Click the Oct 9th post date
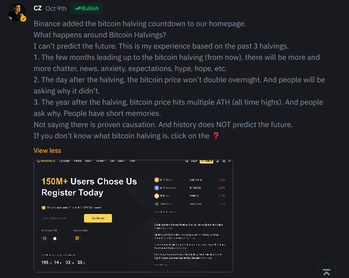Image resolution: width=349 pixels, height=278 pixels. (56, 8)
